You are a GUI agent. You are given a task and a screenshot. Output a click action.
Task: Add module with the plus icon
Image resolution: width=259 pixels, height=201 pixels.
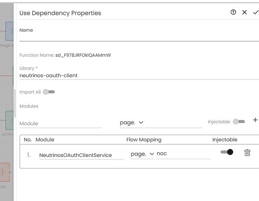[x=255, y=120]
